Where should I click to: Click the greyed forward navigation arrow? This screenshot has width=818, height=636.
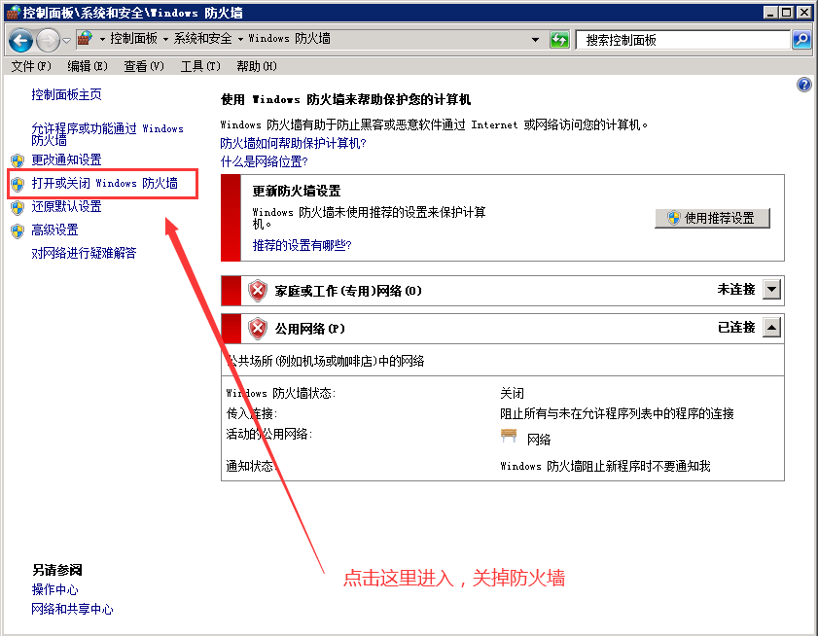(x=48, y=40)
